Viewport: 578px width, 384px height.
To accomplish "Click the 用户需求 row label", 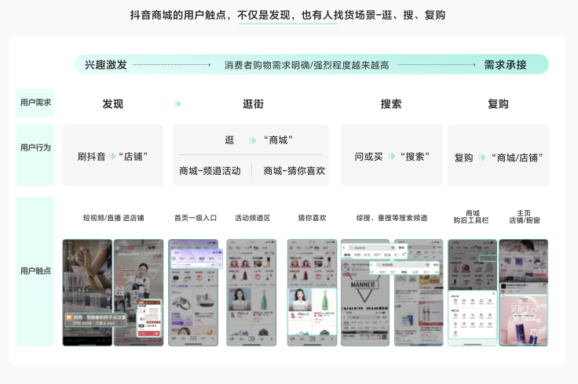I will tap(35, 103).
